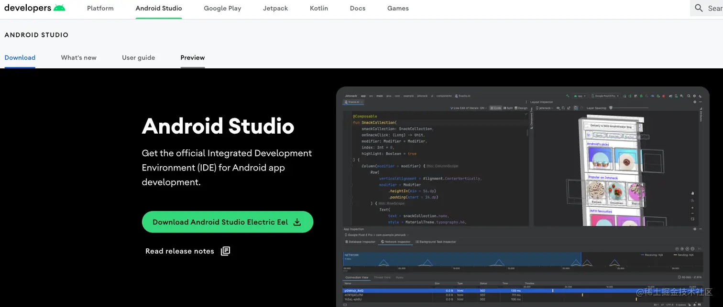Toggle the Design view mode in editor

pyautogui.click(x=521, y=108)
